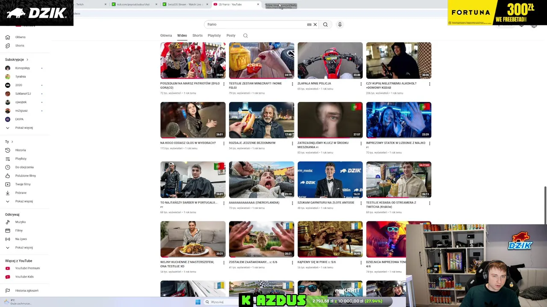Viewport: 547px width, 307px height.
Task: Open Shorts in the left sidebar
Action: point(20,46)
